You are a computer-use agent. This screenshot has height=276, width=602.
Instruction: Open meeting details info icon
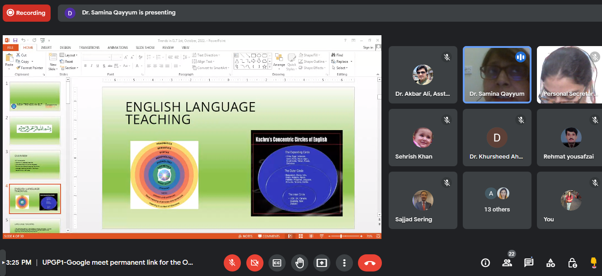point(485,262)
